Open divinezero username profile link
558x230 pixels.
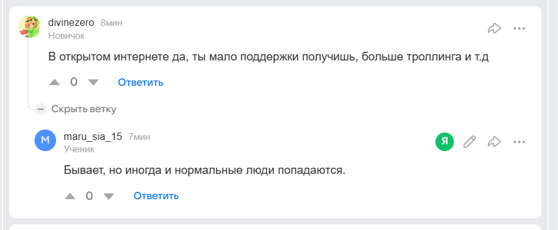(71, 23)
